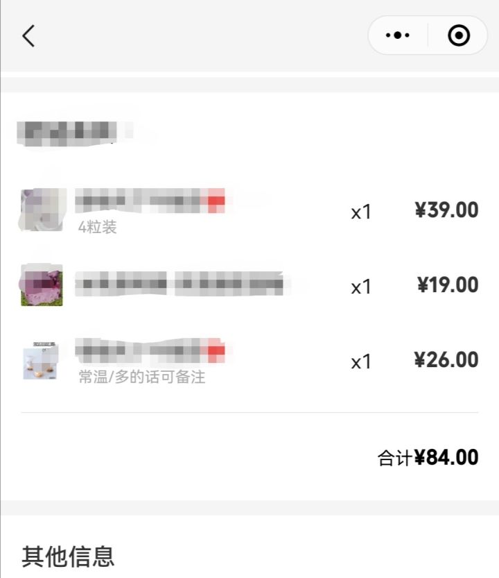
Task: Tap the x1 quantity of the ¥19.00 item
Action: click(361, 287)
